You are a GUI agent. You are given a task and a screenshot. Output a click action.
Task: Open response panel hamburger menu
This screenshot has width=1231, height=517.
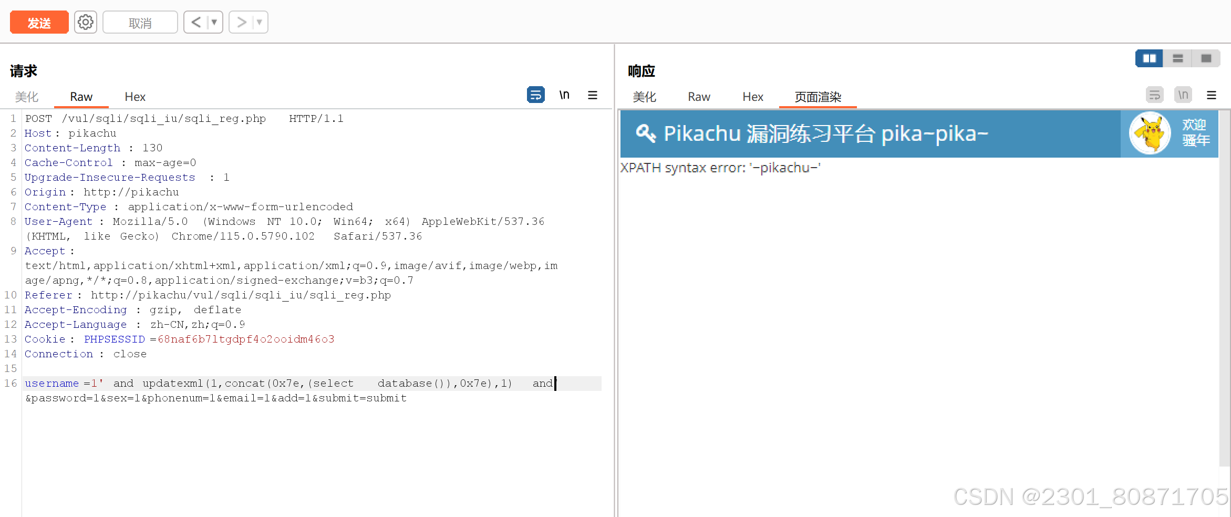click(1212, 95)
